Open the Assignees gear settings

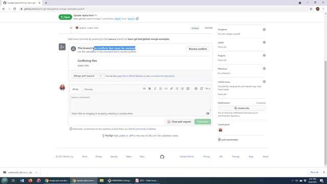pyautogui.click(x=264, y=30)
